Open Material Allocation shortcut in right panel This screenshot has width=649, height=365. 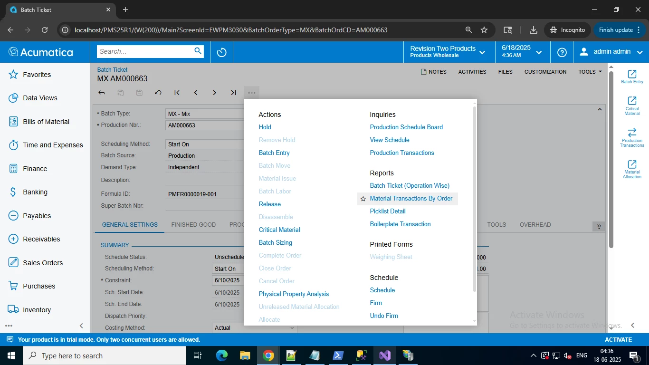click(x=632, y=169)
